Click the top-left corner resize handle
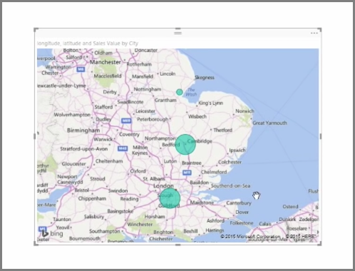Viewport: 355px width, 271px height. tap(36, 30)
